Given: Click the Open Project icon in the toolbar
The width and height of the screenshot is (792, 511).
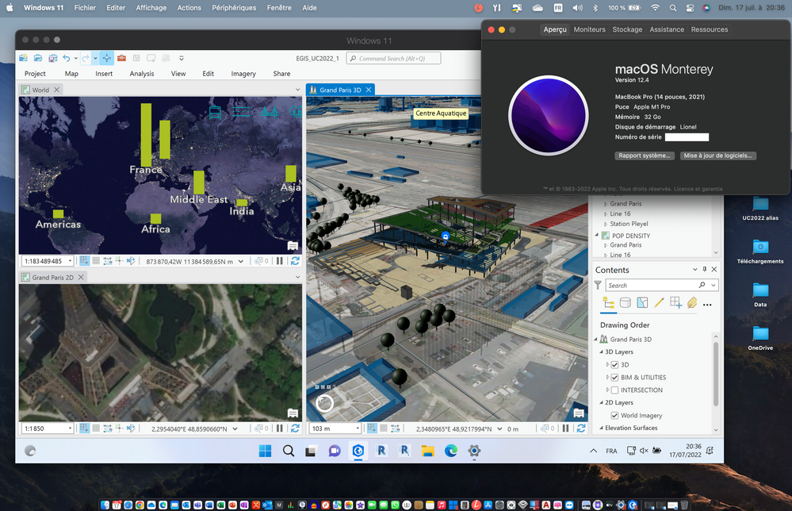Looking at the screenshot, I should [37, 58].
